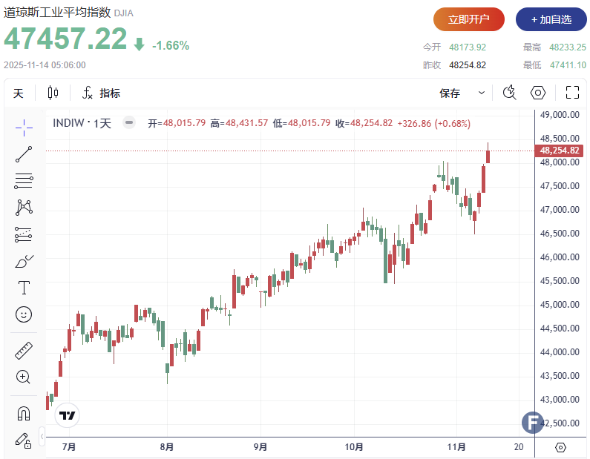Open chart settings hexagon in top toolbar
Image resolution: width=590 pixels, height=459 pixels.
coord(538,93)
